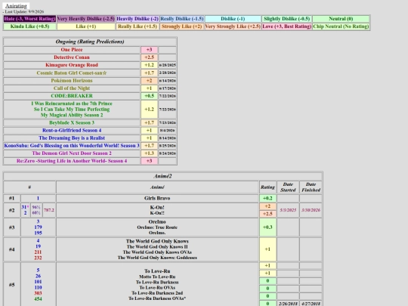
Task: Open the Rent-a-Girlfriend Season 4 link
Action: pos(72,131)
